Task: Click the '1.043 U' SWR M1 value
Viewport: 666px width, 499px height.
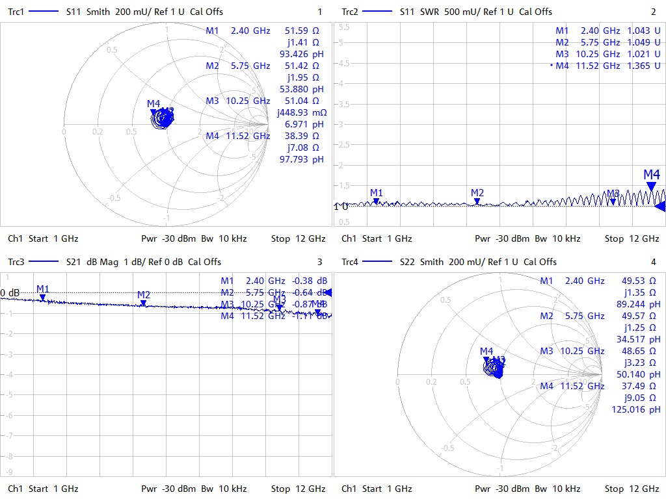Action: click(x=644, y=31)
